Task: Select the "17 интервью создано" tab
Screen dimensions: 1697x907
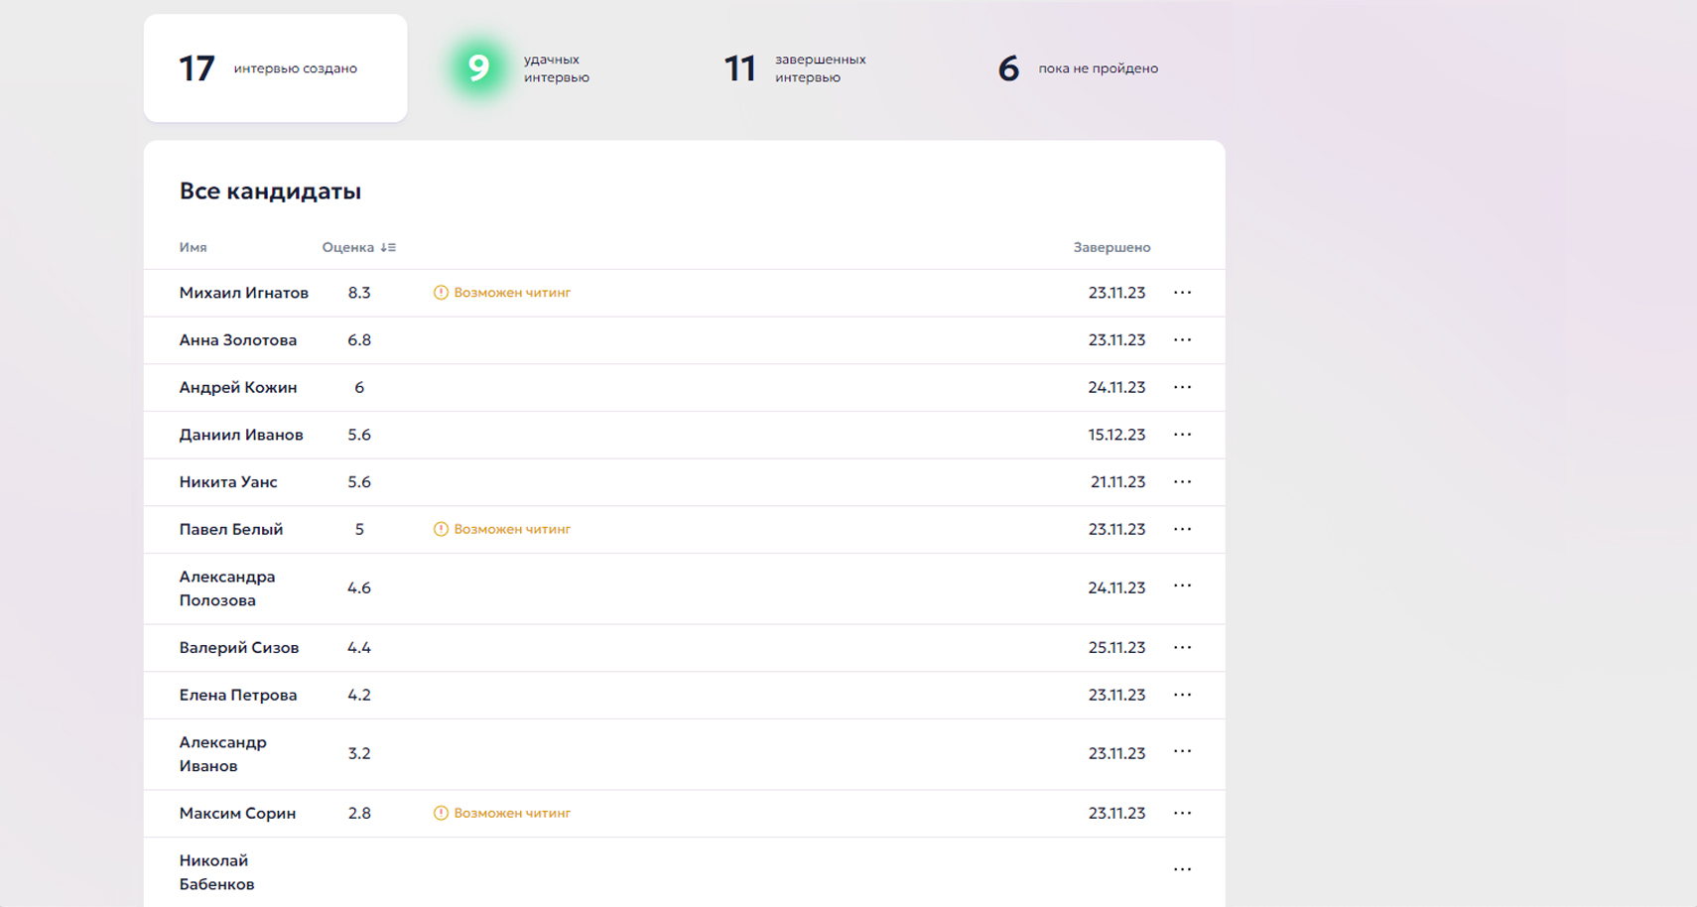Action: coord(275,68)
